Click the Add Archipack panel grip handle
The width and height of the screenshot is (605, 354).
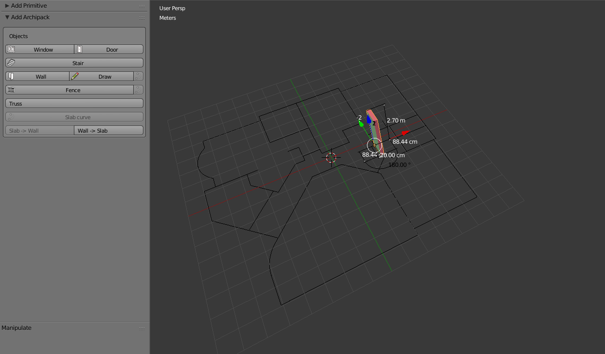(142, 18)
